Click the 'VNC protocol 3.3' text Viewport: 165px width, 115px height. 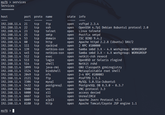click(92, 89)
